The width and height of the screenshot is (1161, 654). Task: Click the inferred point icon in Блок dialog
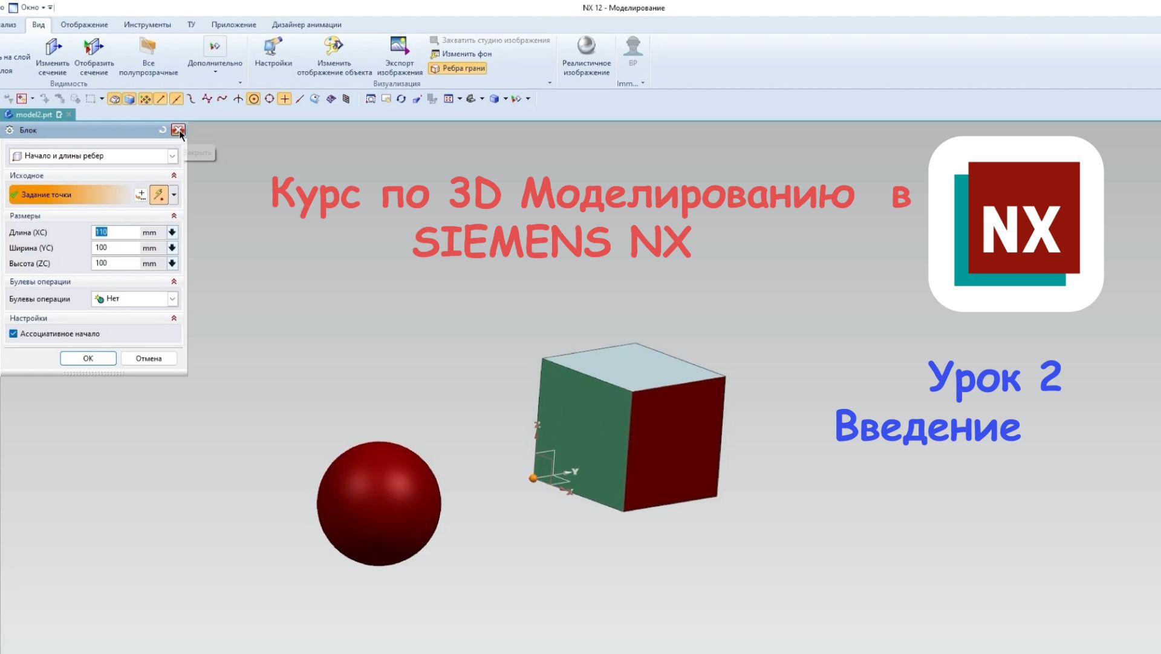click(x=159, y=195)
